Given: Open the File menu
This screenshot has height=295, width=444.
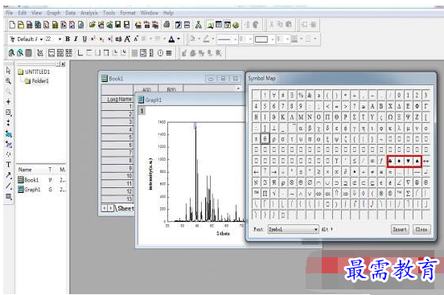Looking at the screenshot, I should [x=10, y=13].
